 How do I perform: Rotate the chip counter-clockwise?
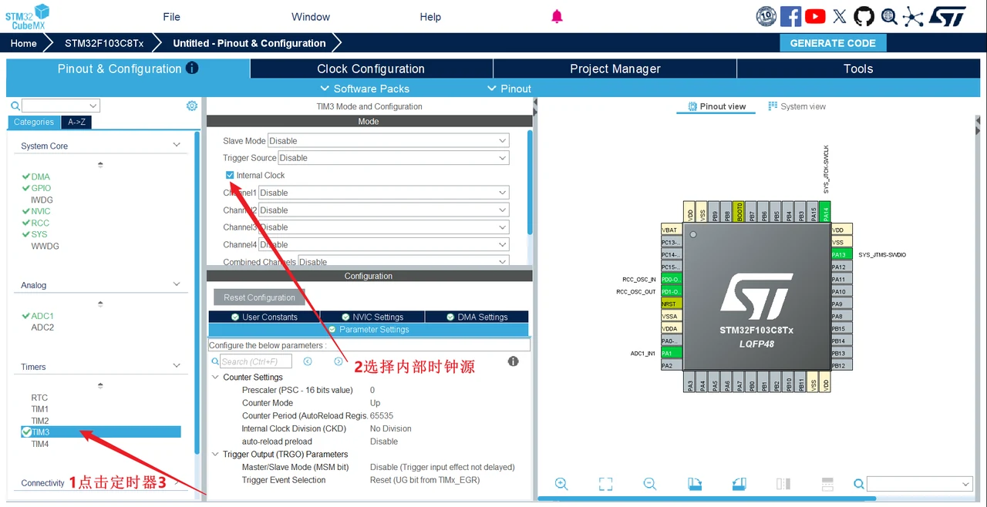tap(739, 484)
